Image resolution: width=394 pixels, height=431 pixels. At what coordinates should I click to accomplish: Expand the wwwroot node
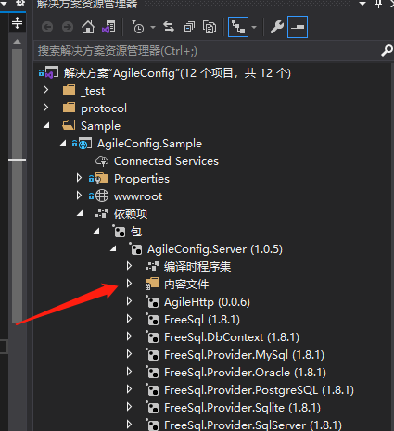click(80, 196)
